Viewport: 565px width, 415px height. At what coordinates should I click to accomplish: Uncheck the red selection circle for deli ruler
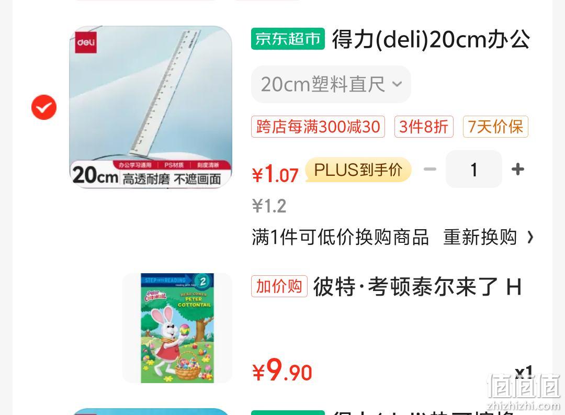point(44,107)
